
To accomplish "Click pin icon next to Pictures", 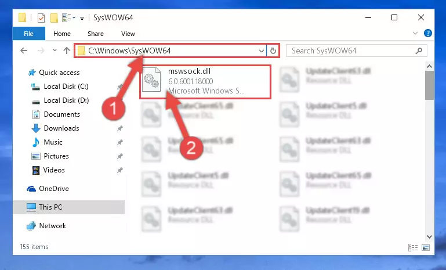I will (x=119, y=156).
